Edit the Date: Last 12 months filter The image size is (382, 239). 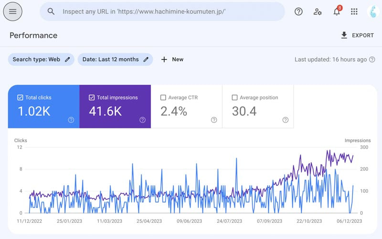[x=115, y=60]
